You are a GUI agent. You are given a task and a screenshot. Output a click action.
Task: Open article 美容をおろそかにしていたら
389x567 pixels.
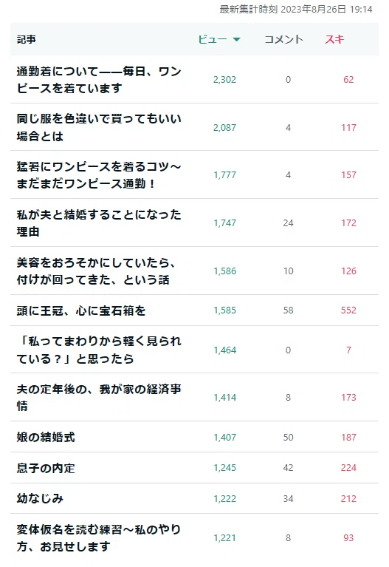point(96,271)
